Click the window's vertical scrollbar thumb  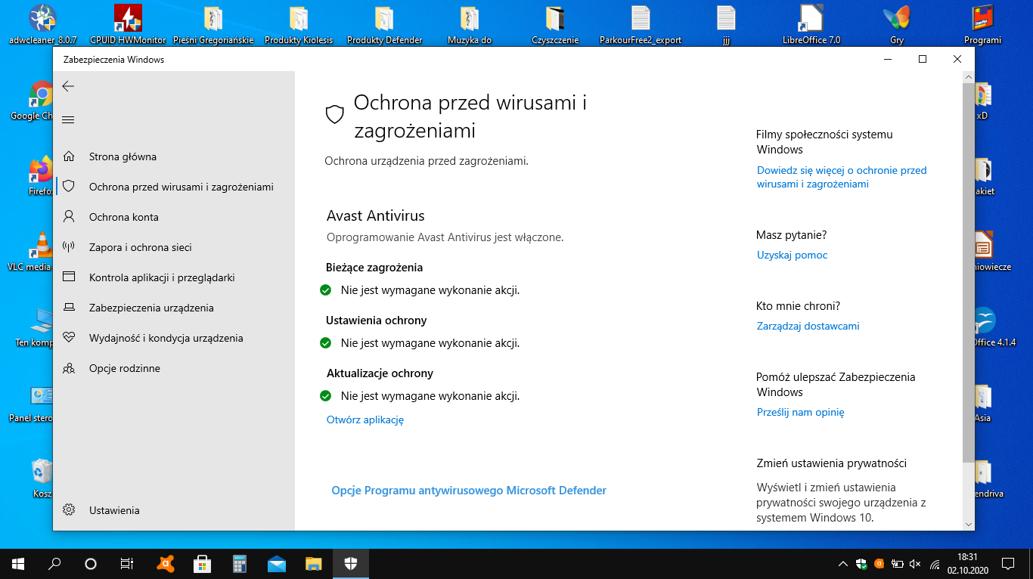point(969,272)
